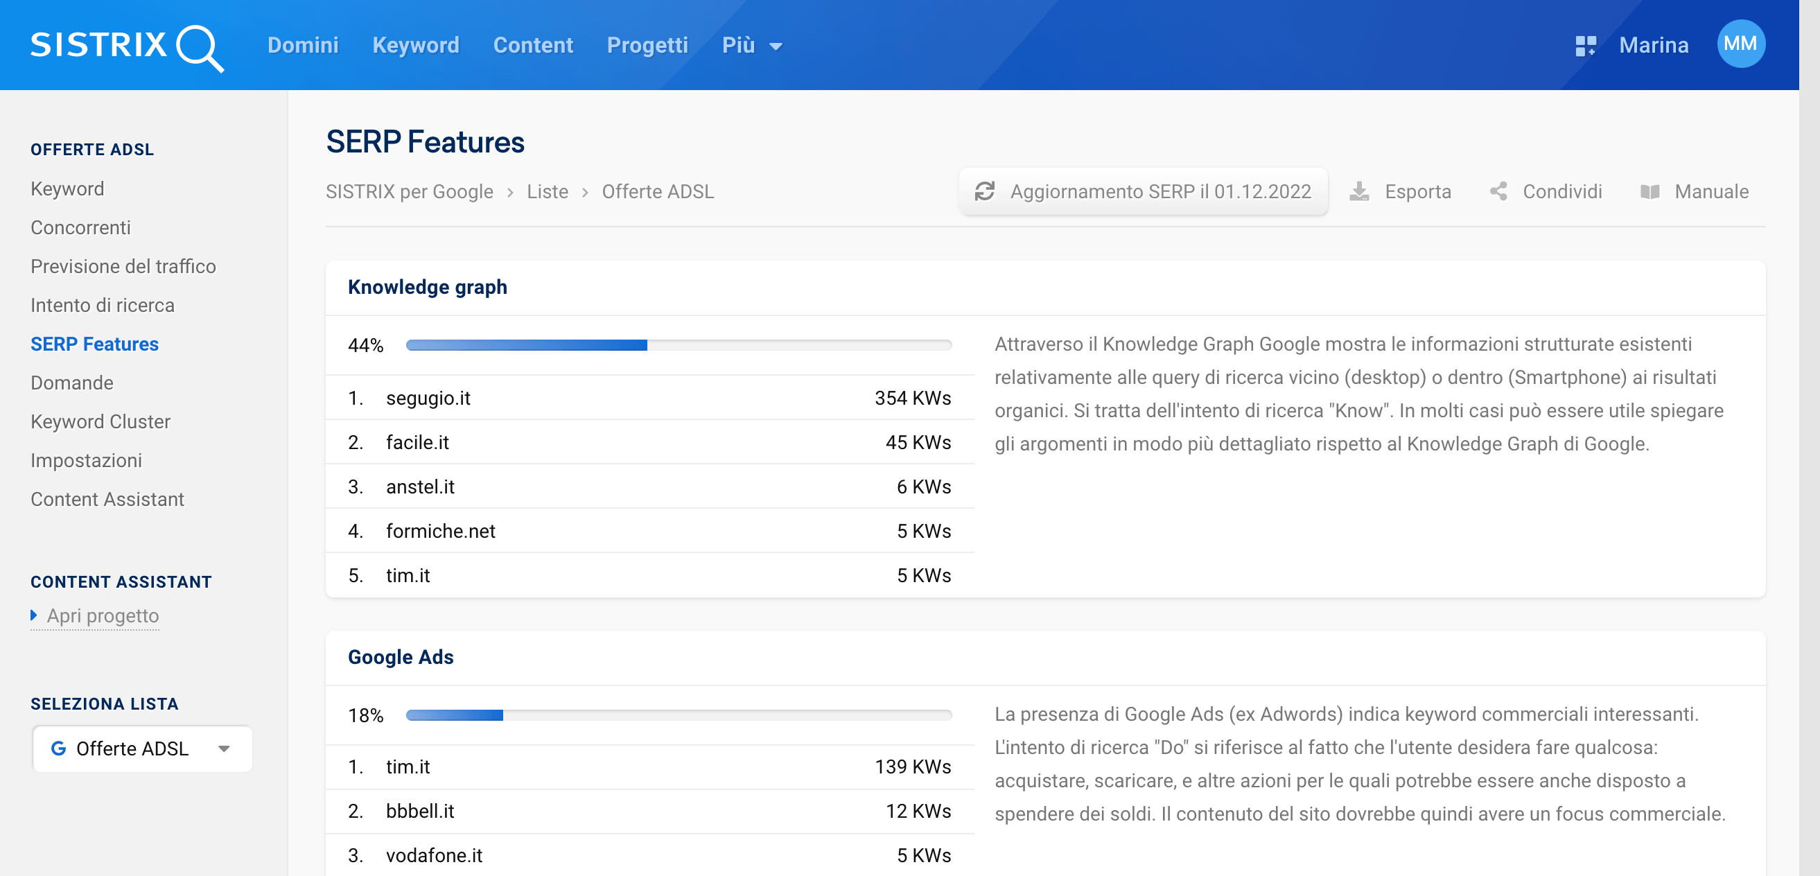
Task: Open Previsione del traffico
Action: point(123,266)
